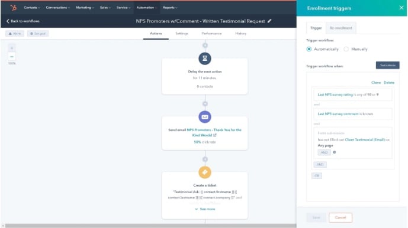Select the hourglass delay action icon
Image resolution: width=408 pixels, height=228 pixels.
point(205,58)
